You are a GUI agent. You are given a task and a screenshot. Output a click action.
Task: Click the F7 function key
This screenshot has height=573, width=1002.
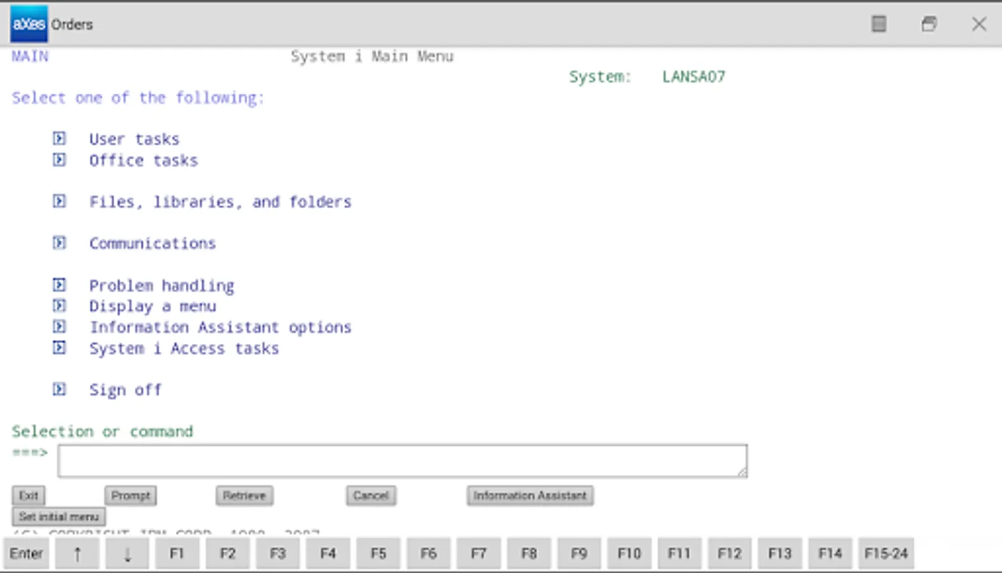pos(478,553)
